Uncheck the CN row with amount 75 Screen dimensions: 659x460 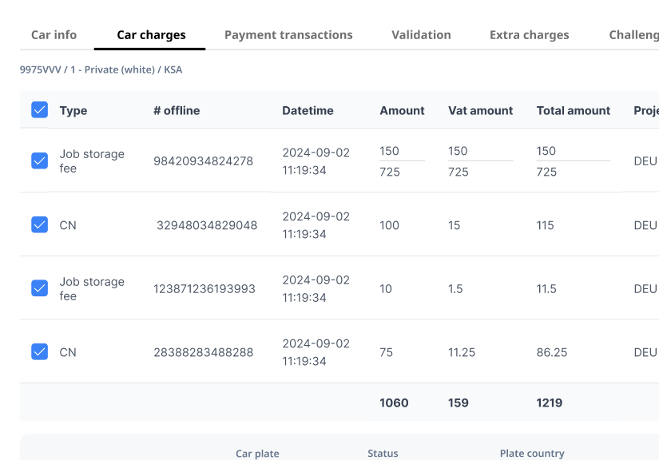[39, 351]
